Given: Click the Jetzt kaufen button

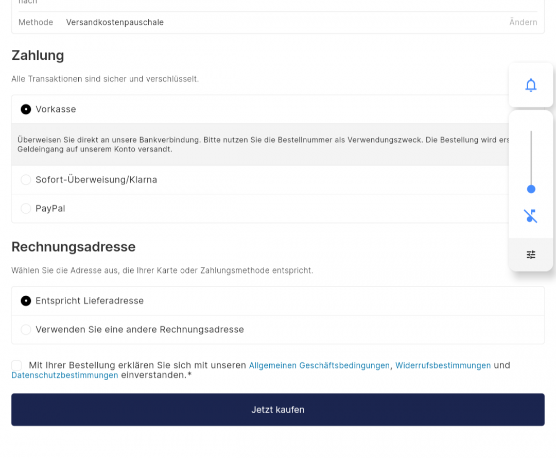Looking at the screenshot, I should coord(278,410).
